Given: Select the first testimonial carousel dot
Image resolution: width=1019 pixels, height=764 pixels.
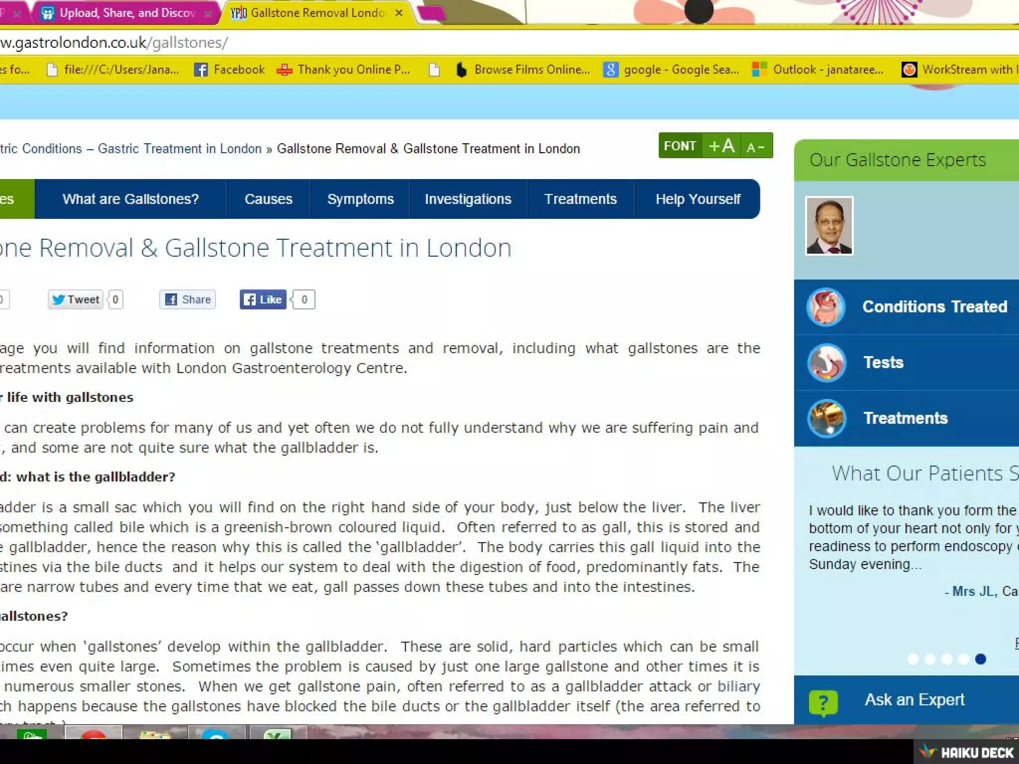Looking at the screenshot, I should pos(913,659).
